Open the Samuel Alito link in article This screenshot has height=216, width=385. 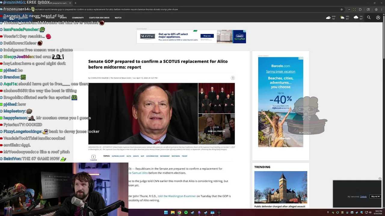(138, 173)
